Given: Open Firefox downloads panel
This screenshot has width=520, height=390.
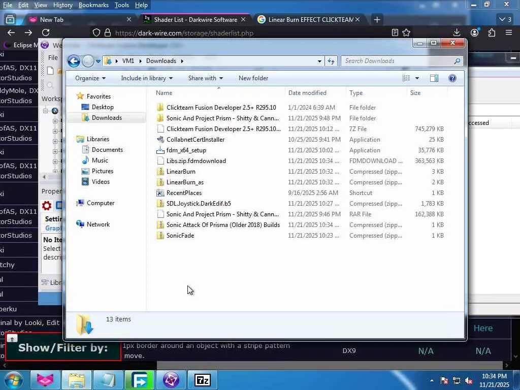Looking at the screenshot, I should click(x=457, y=32).
